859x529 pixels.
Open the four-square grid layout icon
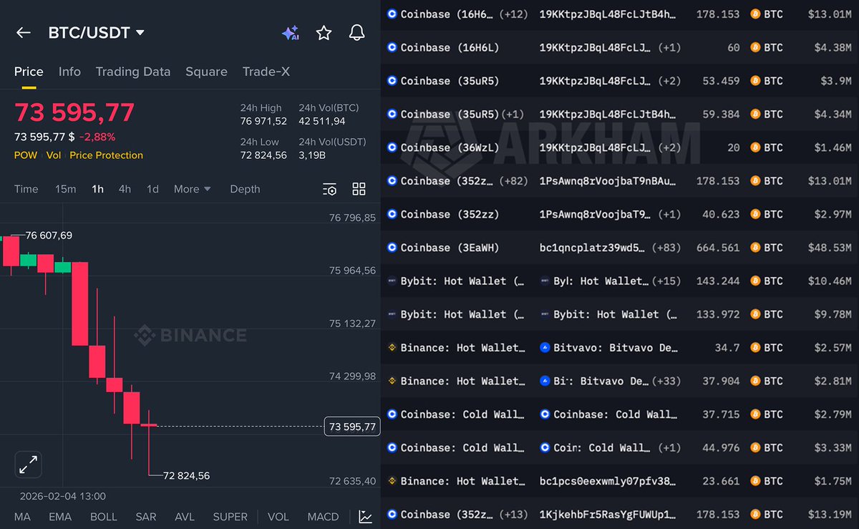[x=359, y=190]
